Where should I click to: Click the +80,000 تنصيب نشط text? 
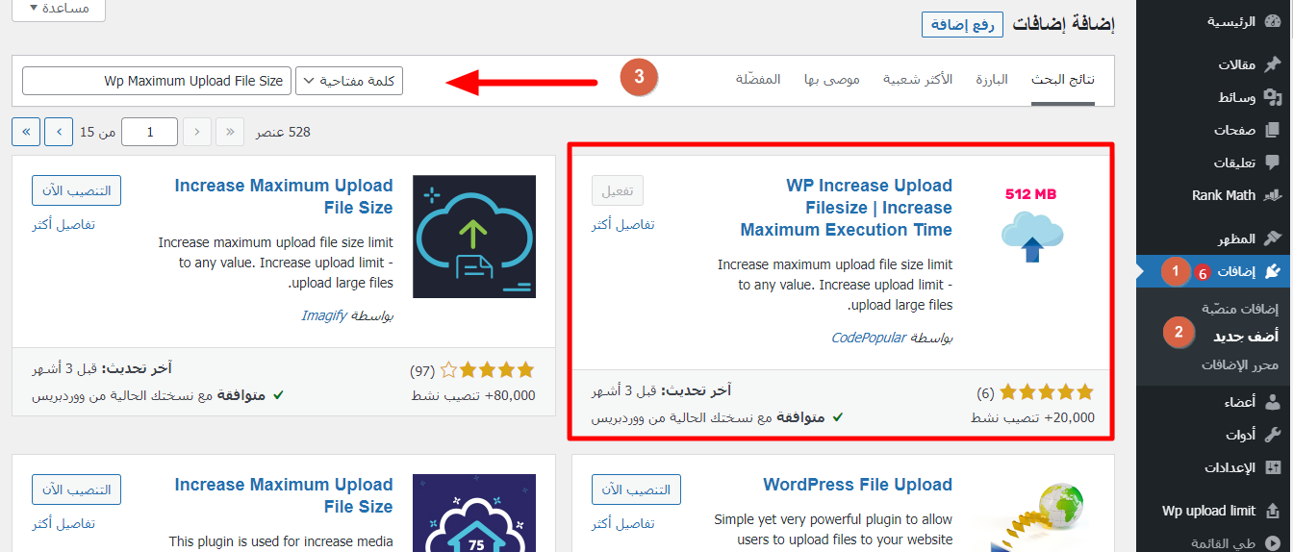472,395
